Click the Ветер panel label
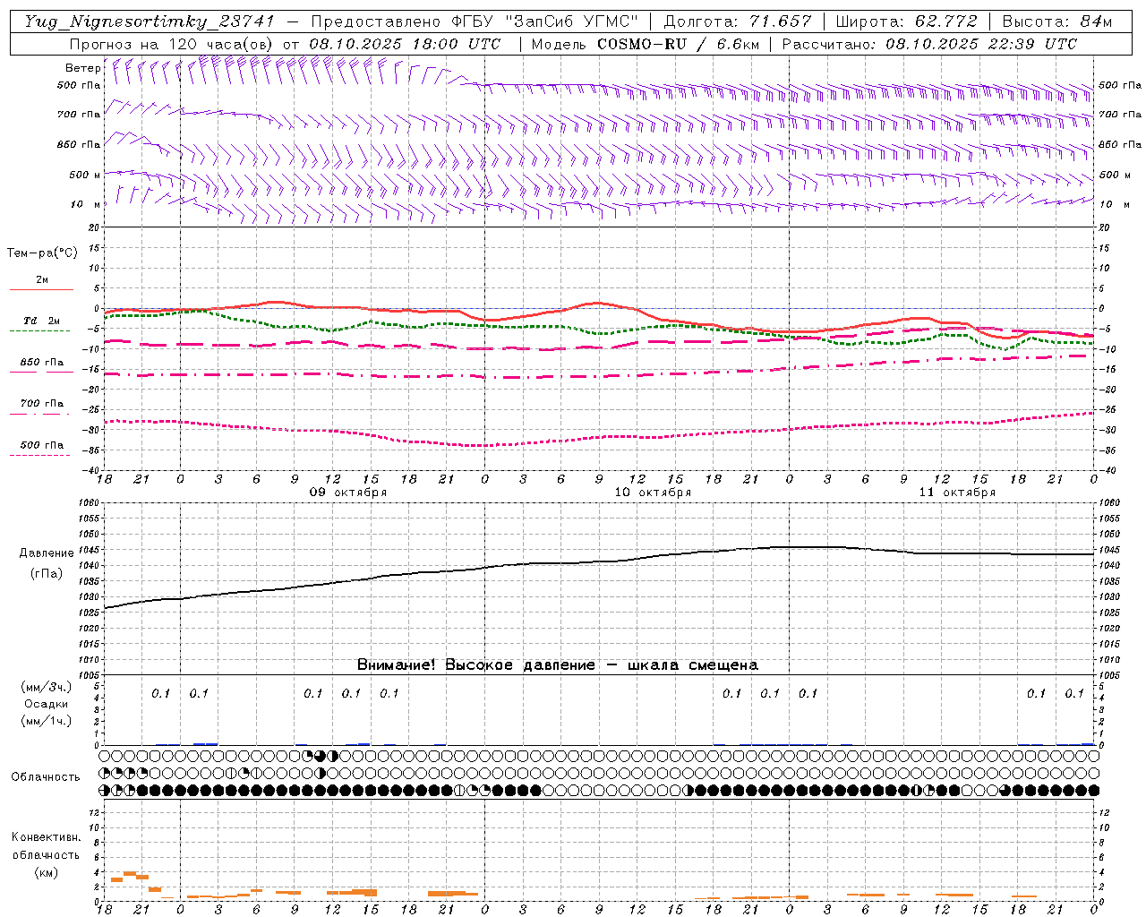 coord(82,68)
